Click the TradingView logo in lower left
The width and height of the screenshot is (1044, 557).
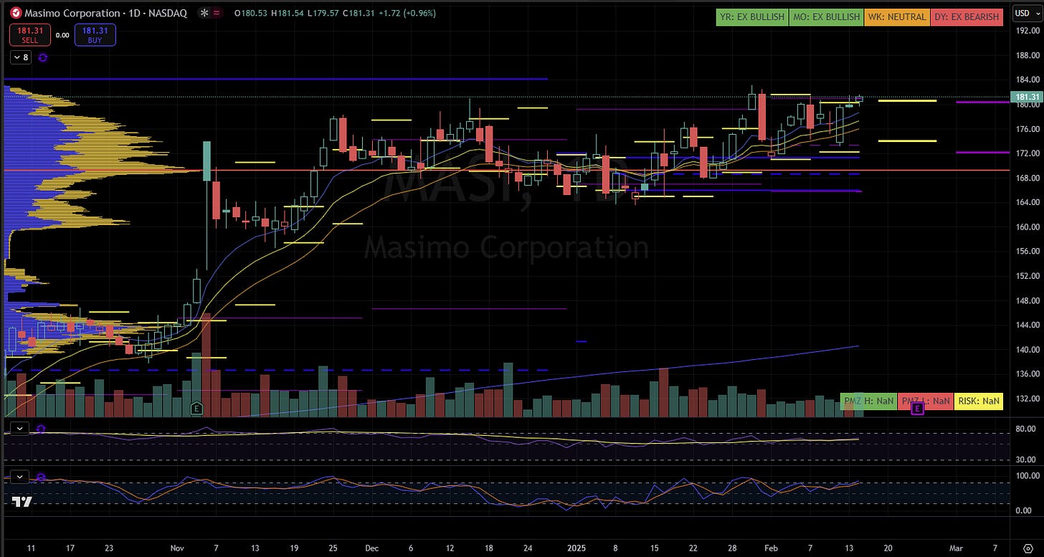click(x=22, y=502)
